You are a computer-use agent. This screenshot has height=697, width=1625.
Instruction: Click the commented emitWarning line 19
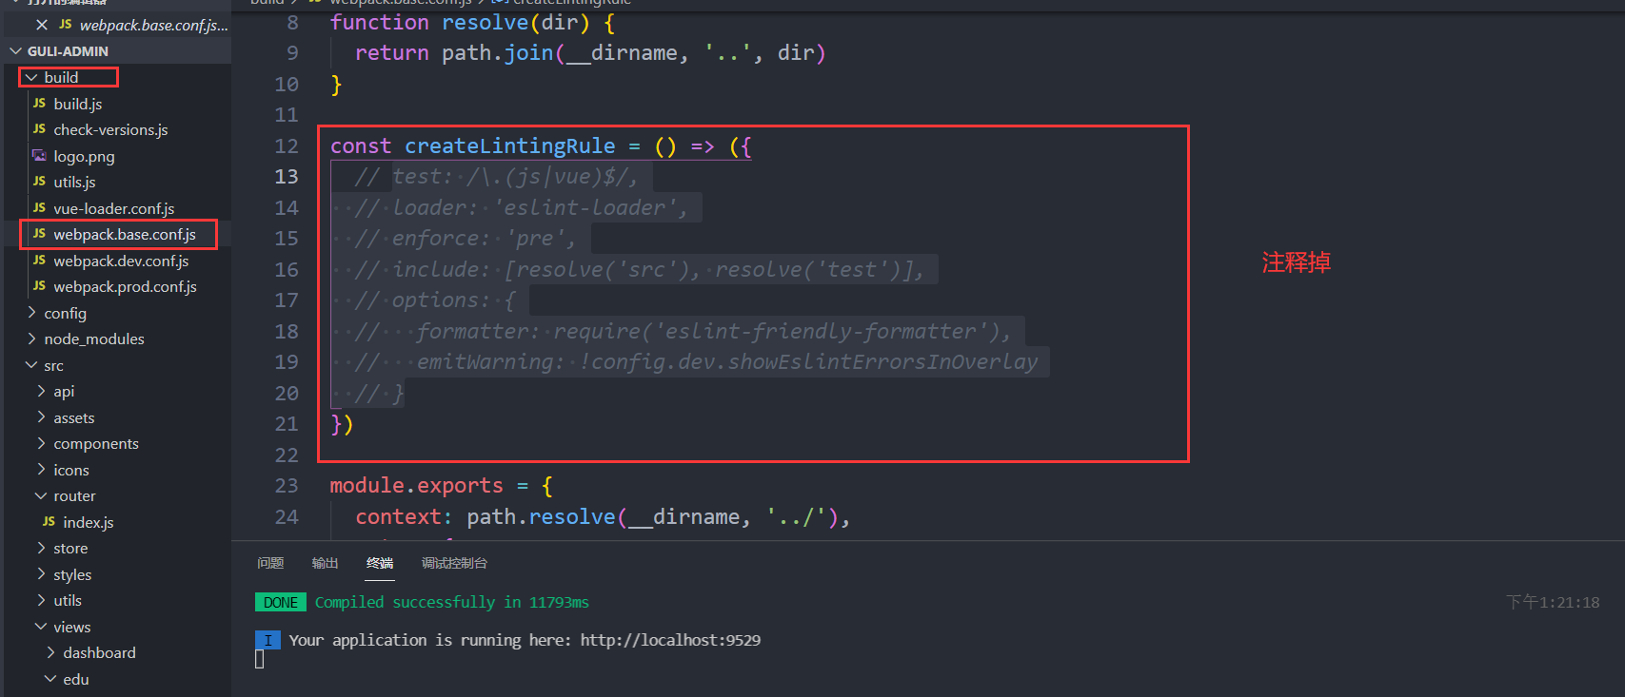pos(697,362)
